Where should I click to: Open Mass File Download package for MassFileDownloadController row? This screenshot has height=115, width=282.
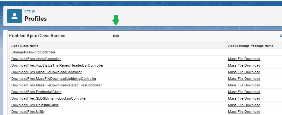244,72
